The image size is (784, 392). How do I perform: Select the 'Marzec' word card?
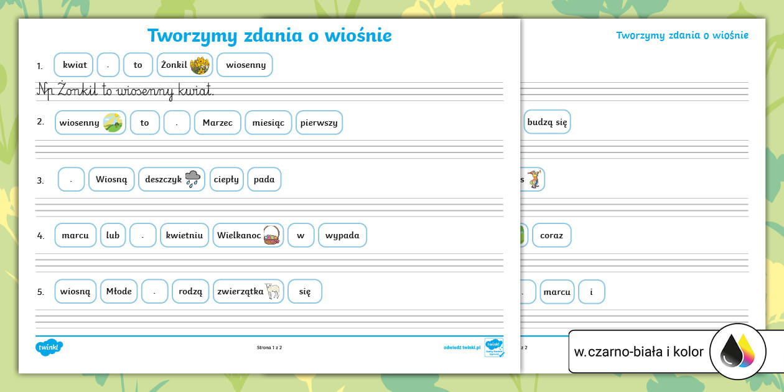click(x=217, y=123)
